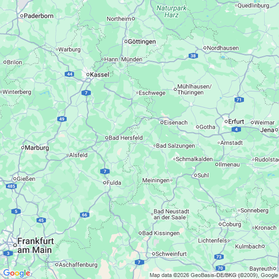Select the Fulda city marker
This screenshot has width=279, height=279.
point(105,183)
